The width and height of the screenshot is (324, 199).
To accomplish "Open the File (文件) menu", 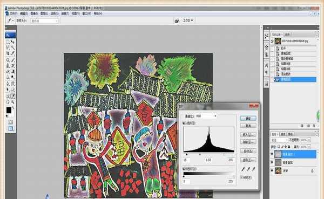I will (x=13, y=13).
